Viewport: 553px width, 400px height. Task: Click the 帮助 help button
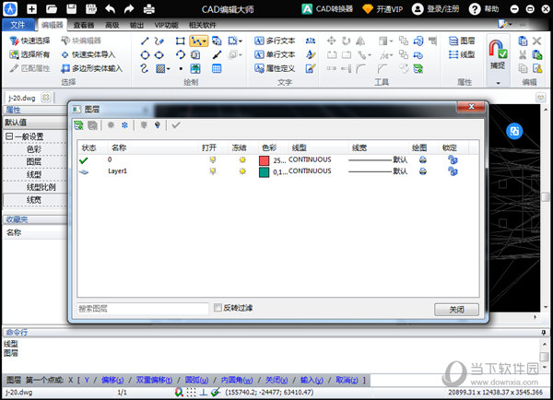coord(484,9)
